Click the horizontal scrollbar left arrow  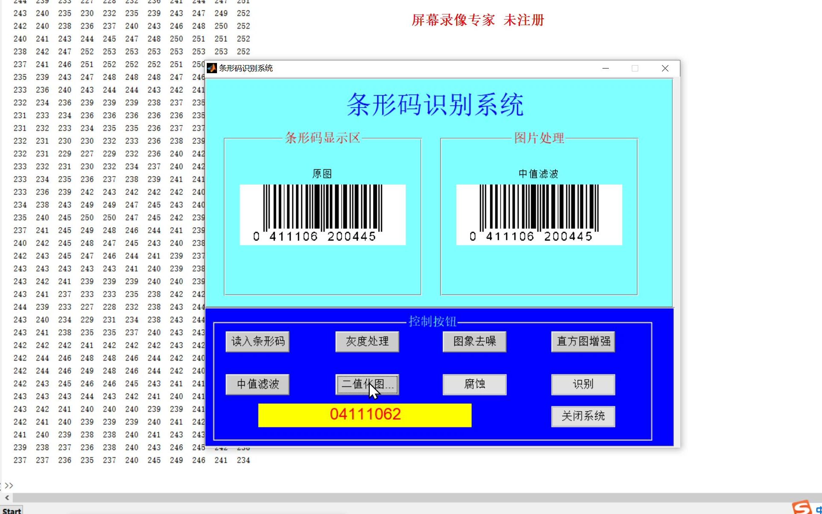click(7, 497)
